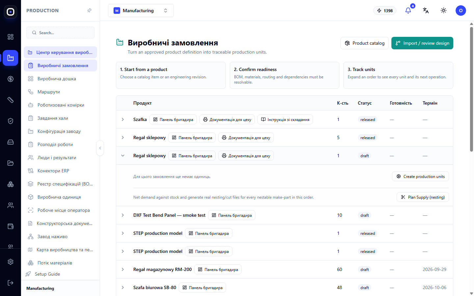Expand the DXF Test Bend Panel row
Image resolution: width=474 pixels, height=296 pixels.
[123, 215]
